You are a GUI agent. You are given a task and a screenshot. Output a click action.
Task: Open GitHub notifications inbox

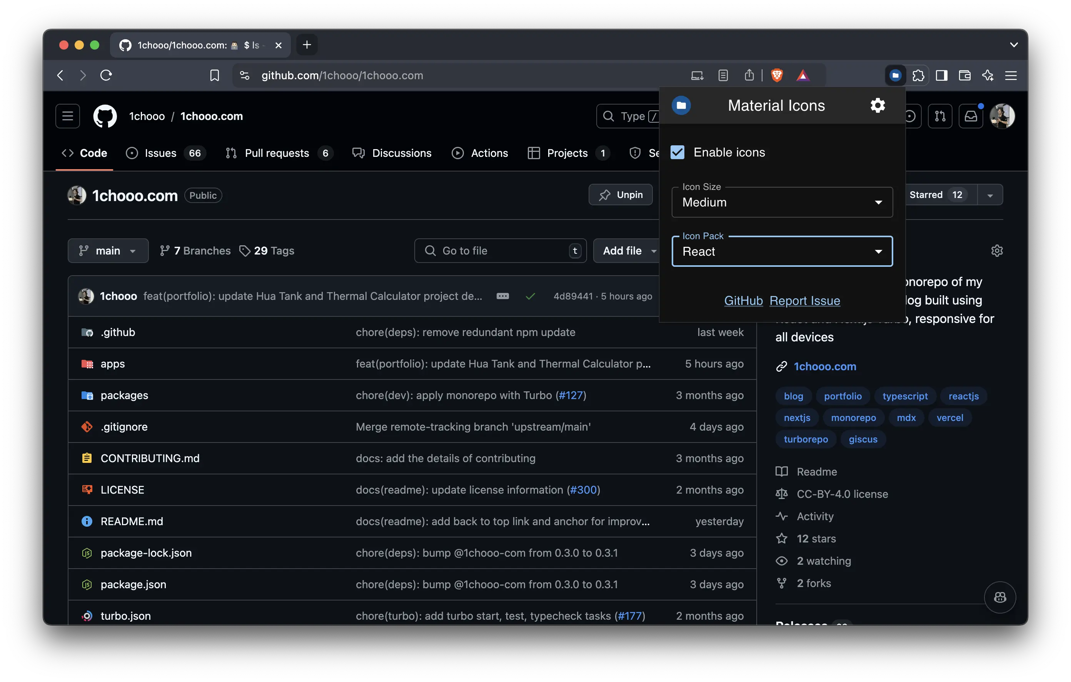click(x=971, y=116)
